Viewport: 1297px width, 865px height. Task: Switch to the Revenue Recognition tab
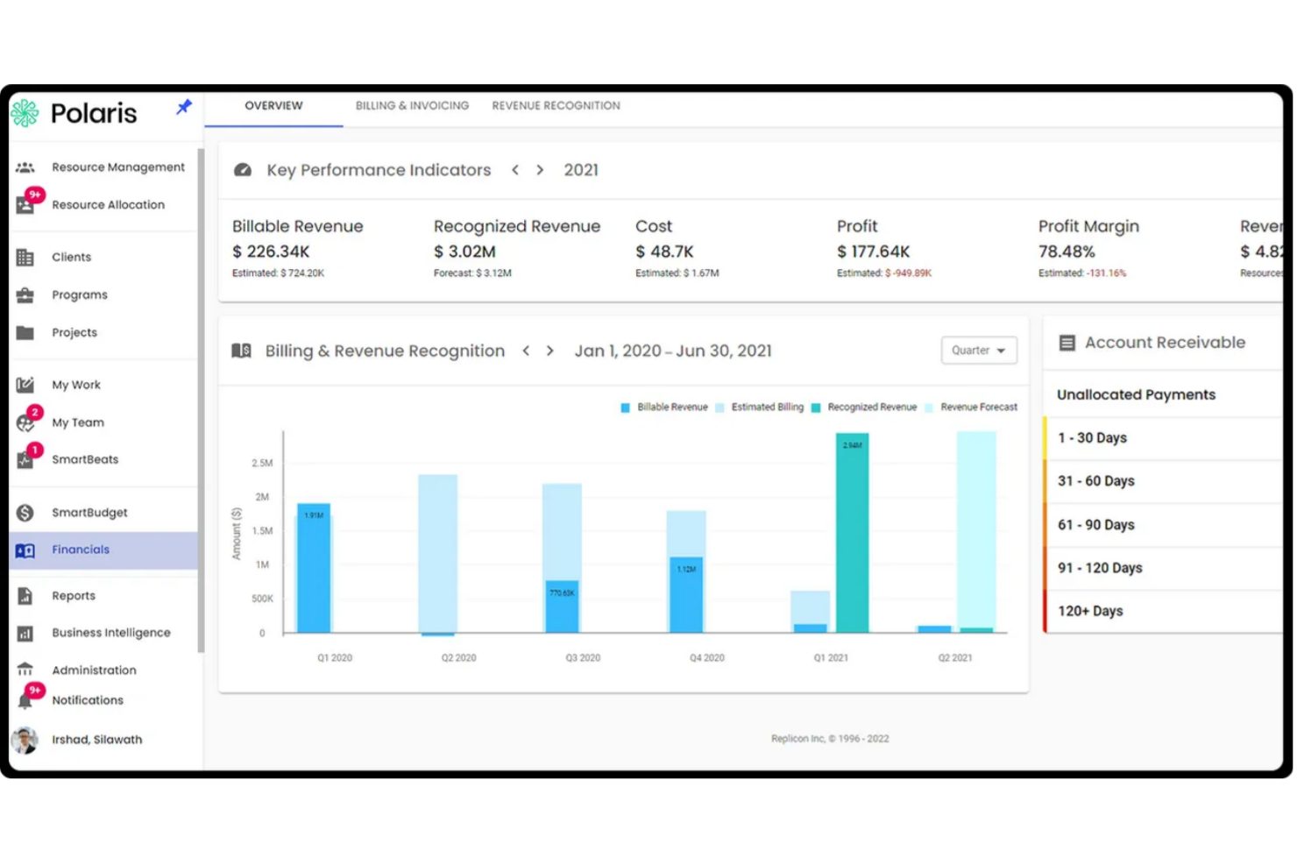[x=556, y=106]
